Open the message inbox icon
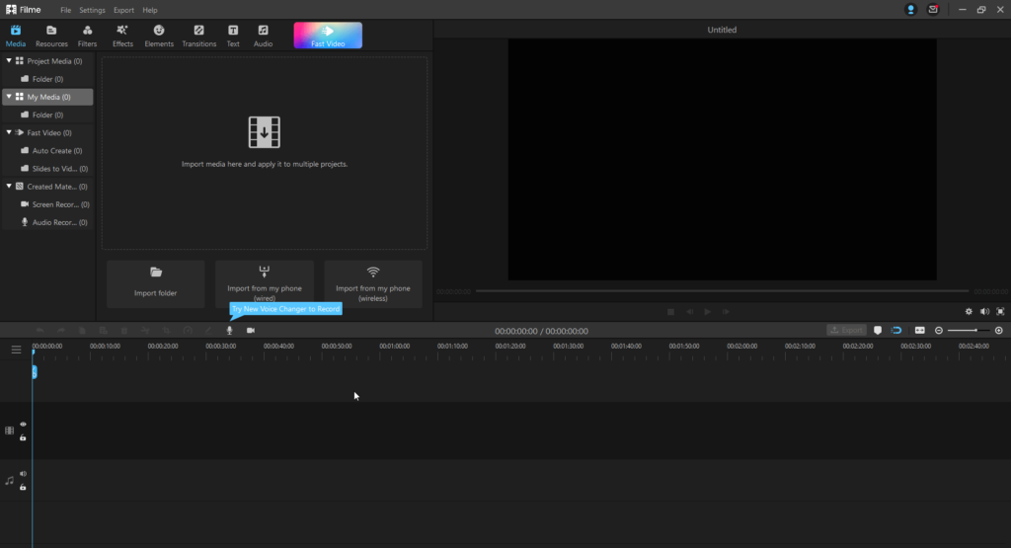 coord(933,10)
